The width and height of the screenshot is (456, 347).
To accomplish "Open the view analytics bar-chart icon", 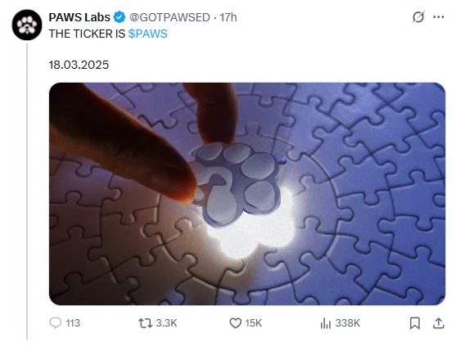I will (x=326, y=323).
